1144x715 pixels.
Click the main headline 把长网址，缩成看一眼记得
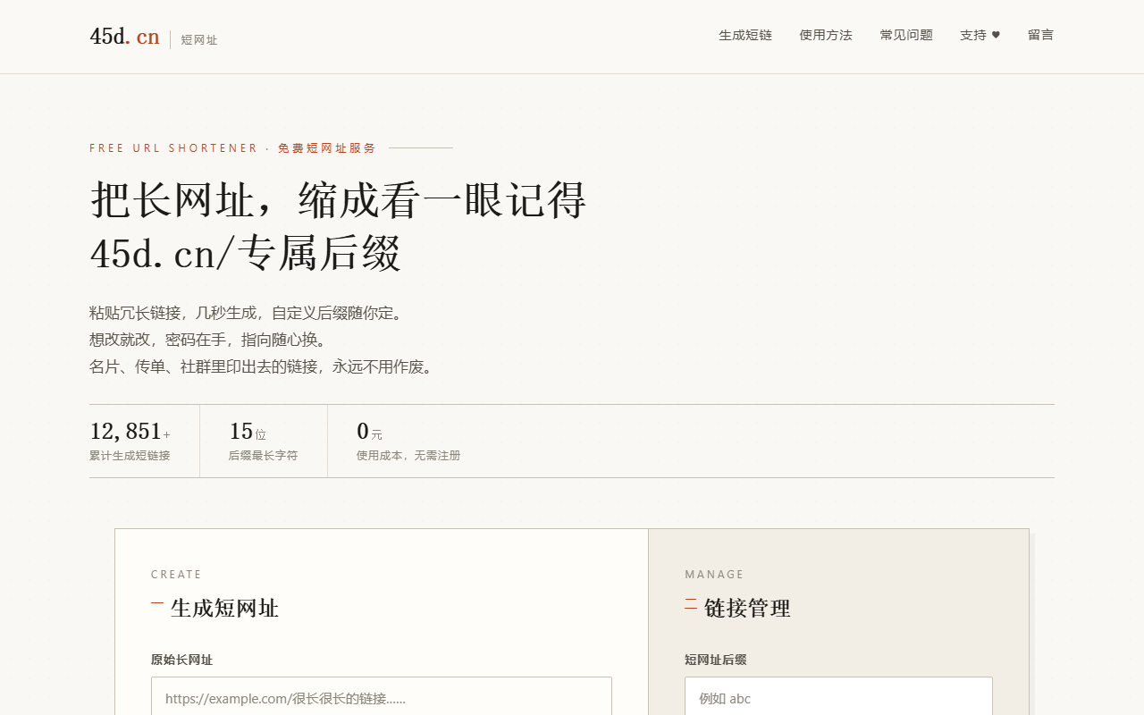pos(338,200)
